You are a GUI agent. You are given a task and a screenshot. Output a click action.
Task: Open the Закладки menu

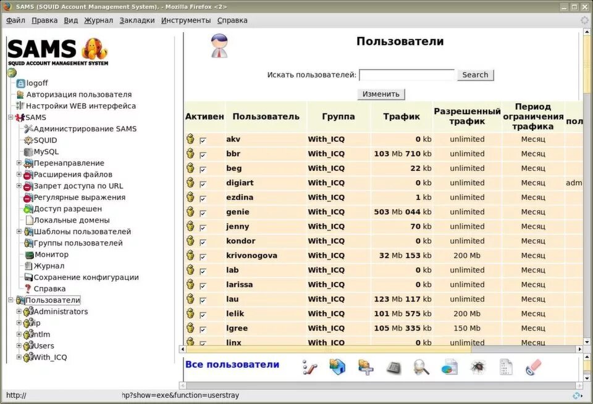pyautogui.click(x=137, y=20)
